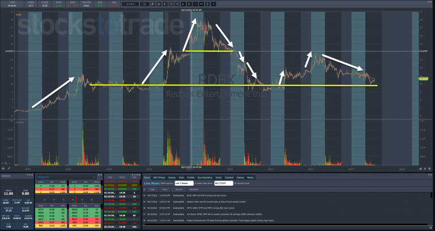Click the SIZE column header in time and sales
Screen dimensions: 435x231
(x=134, y=177)
